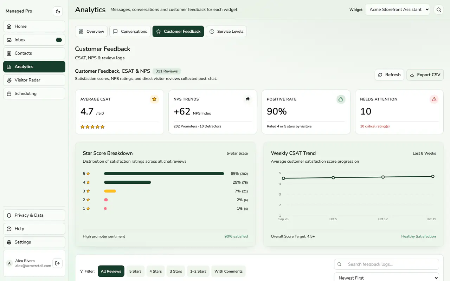Select Analytics in the sidebar

pyautogui.click(x=34, y=67)
